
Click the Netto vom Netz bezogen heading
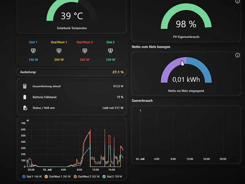(151, 47)
